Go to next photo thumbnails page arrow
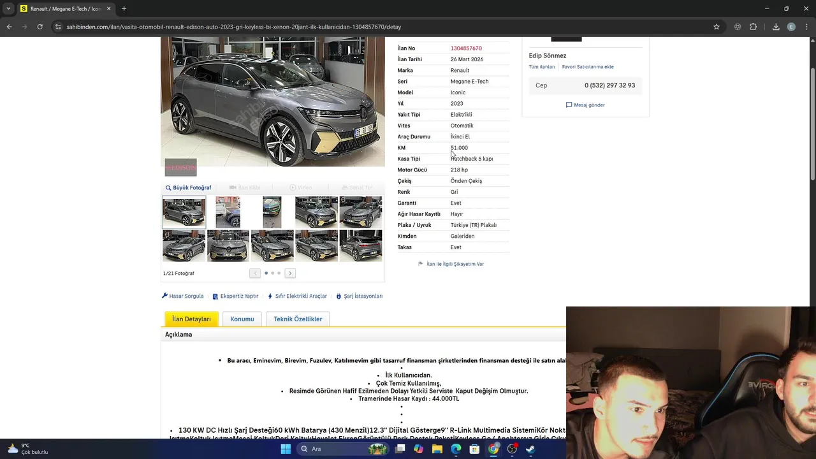The width and height of the screenshot is (816, 459). pos(290,273)
